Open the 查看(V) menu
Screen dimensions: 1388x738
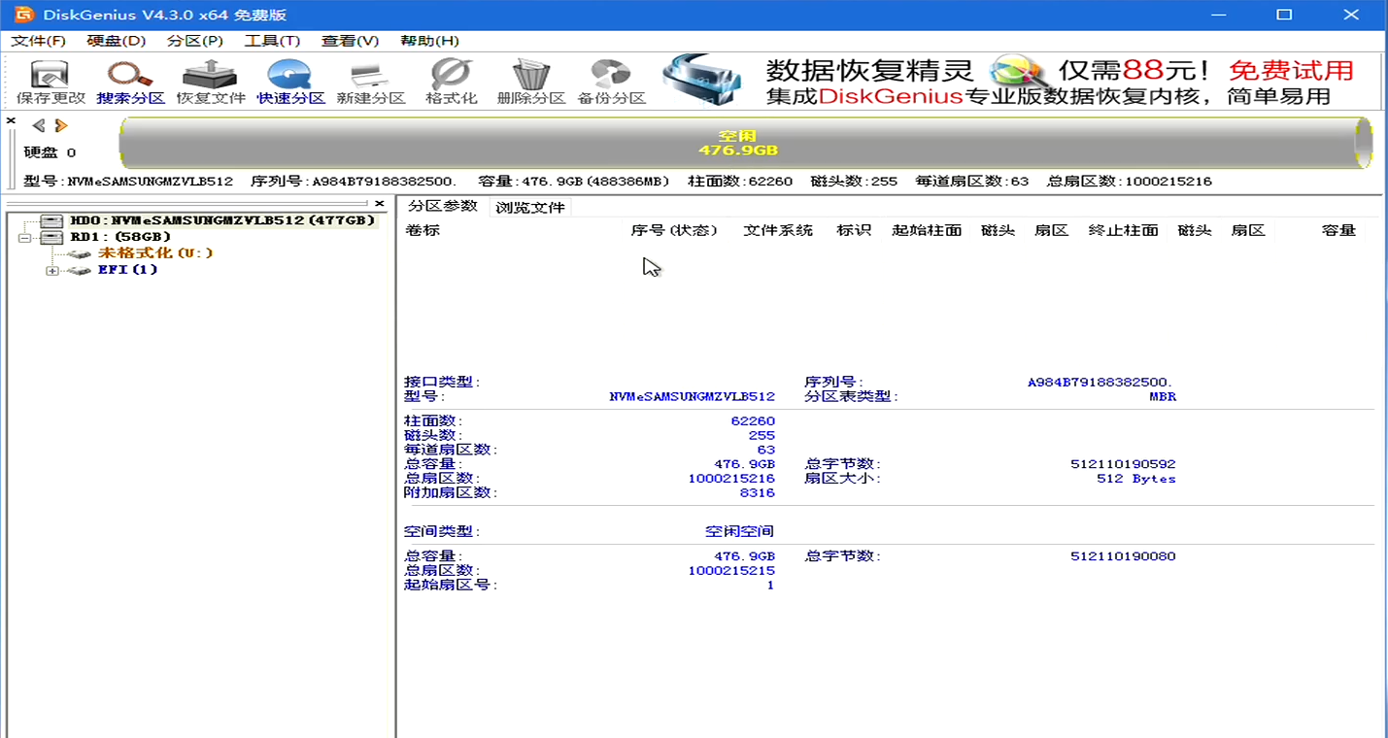coord(351,41)
